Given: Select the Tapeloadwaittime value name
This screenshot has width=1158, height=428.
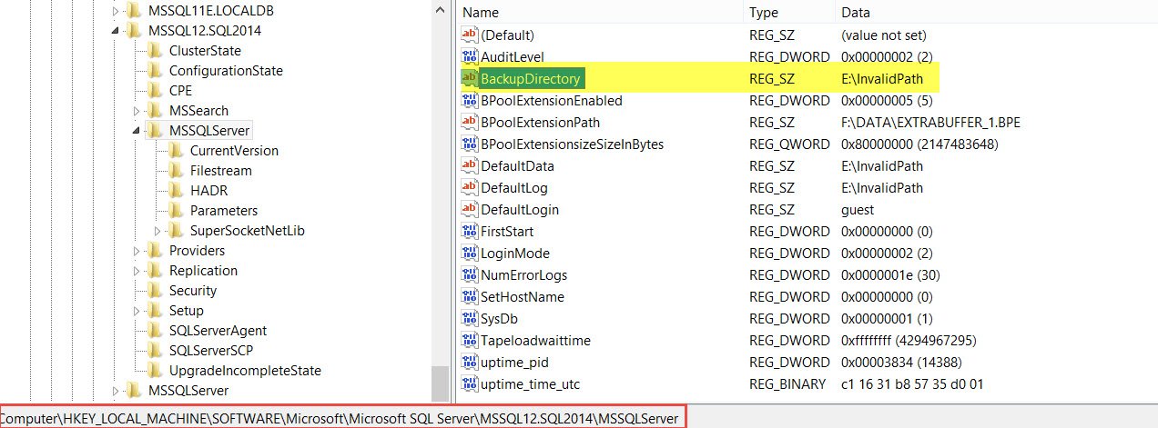Looking at the screenshot, I should point(535,341).
